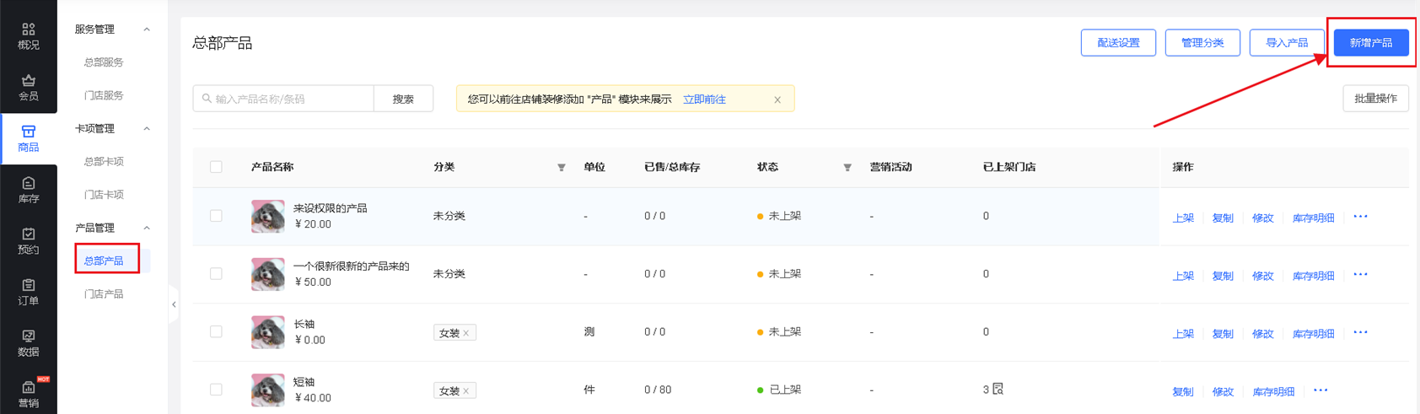1420x414 pixels.
Task: Focus the 输入产品名称/条码 search field
Action: pos(283,99)
